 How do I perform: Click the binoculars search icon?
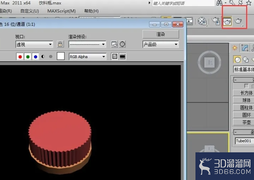(x=219, y=3)
